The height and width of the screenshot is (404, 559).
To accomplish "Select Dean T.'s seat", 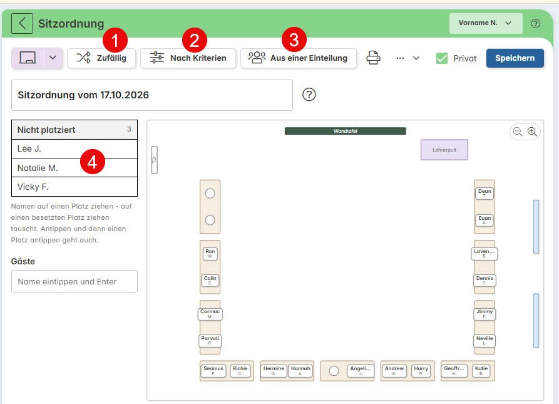I will 485,194.
